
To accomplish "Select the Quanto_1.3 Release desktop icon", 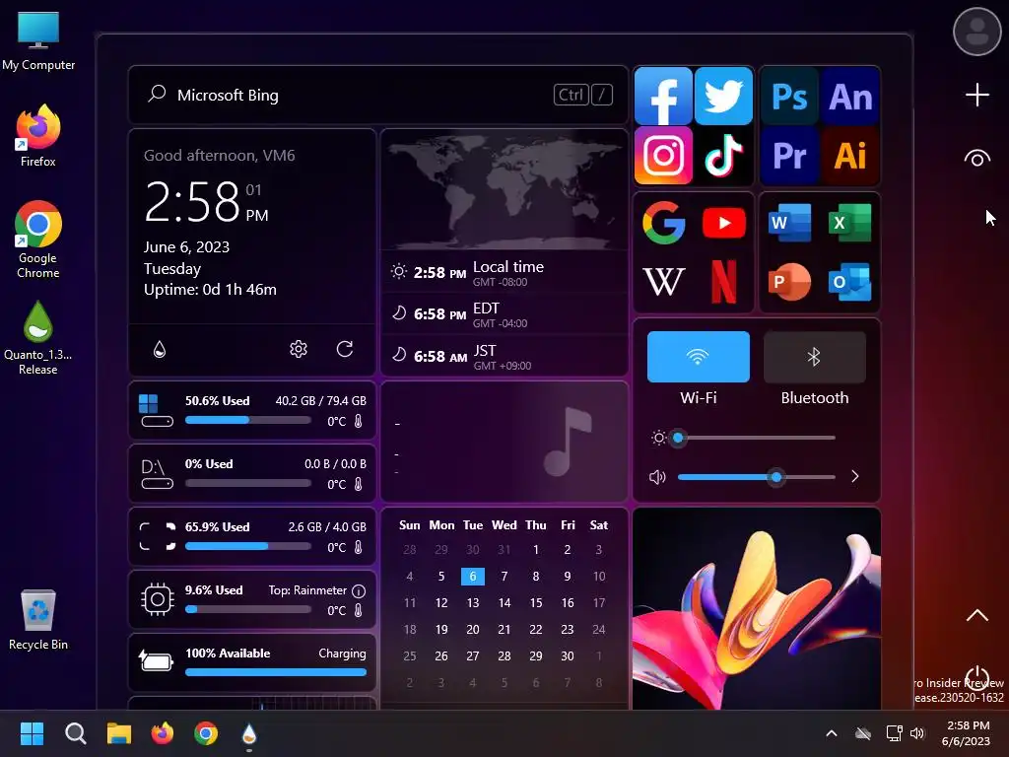I will [38, 338].
